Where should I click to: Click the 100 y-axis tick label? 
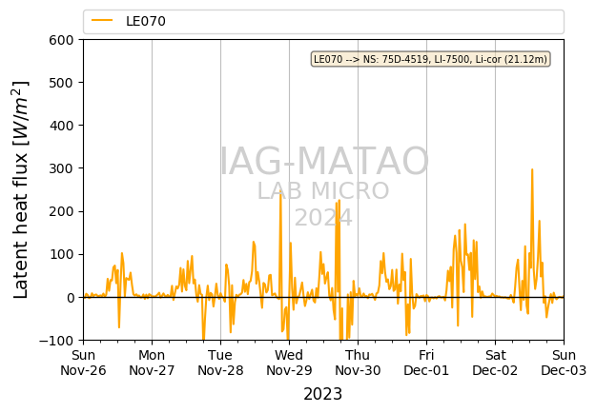tap(61, 254)
